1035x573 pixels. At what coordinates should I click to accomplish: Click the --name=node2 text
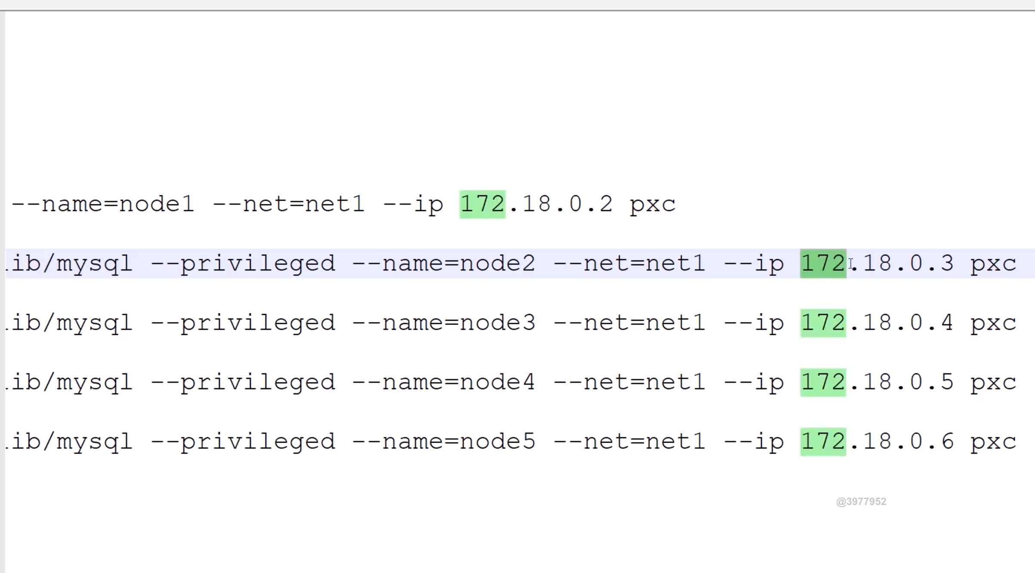[444, 263]
